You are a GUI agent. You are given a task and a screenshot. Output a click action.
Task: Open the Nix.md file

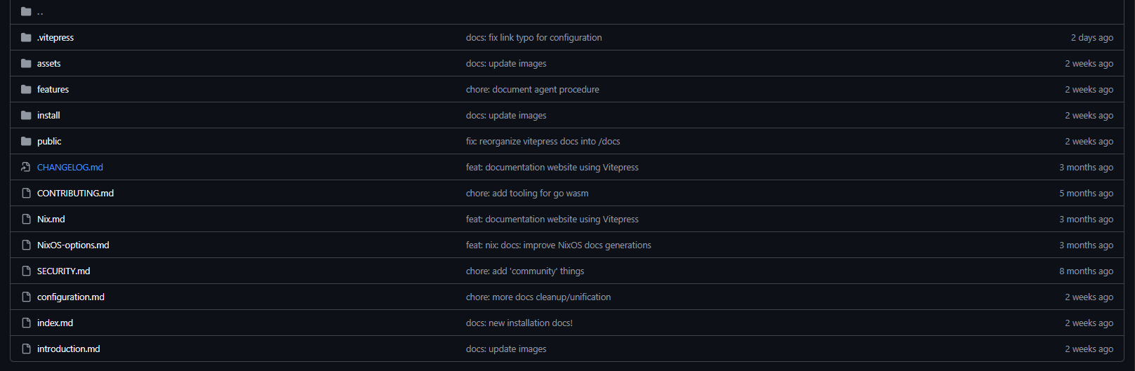[51, 220]
